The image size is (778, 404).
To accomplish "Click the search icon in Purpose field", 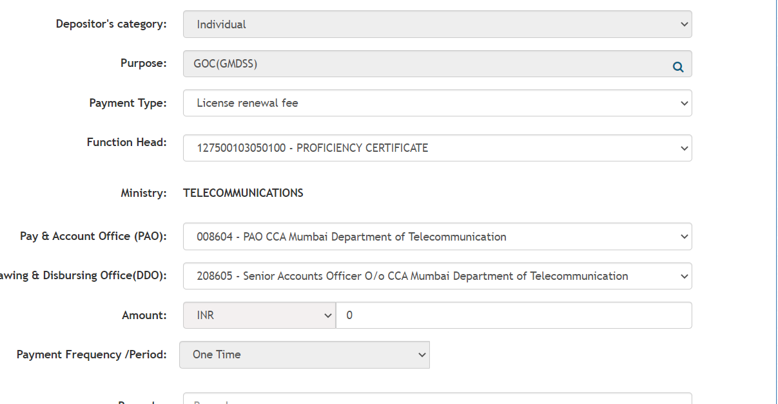I will click(x=678, y=66).
